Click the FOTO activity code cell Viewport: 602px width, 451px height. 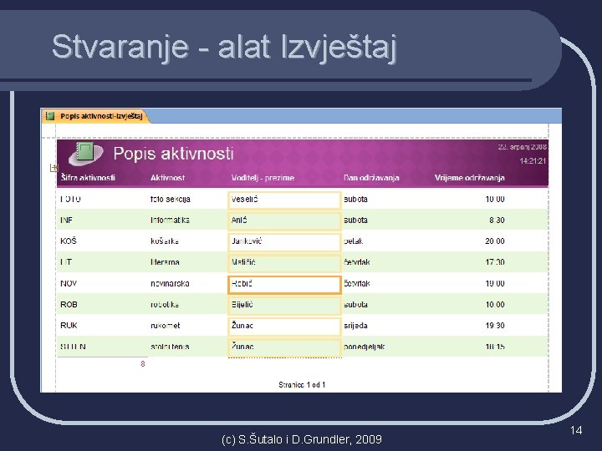click(x=70, y=199)
